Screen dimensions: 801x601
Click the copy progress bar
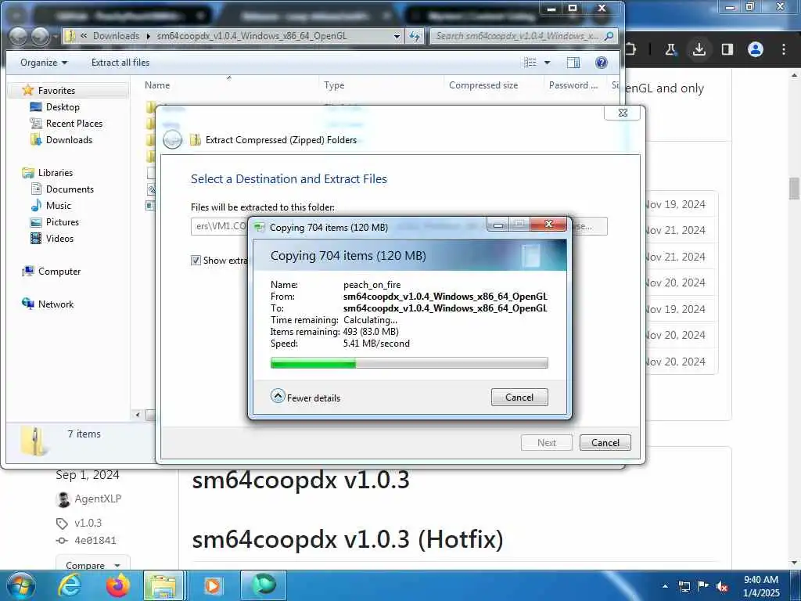[x=408, y=363]
